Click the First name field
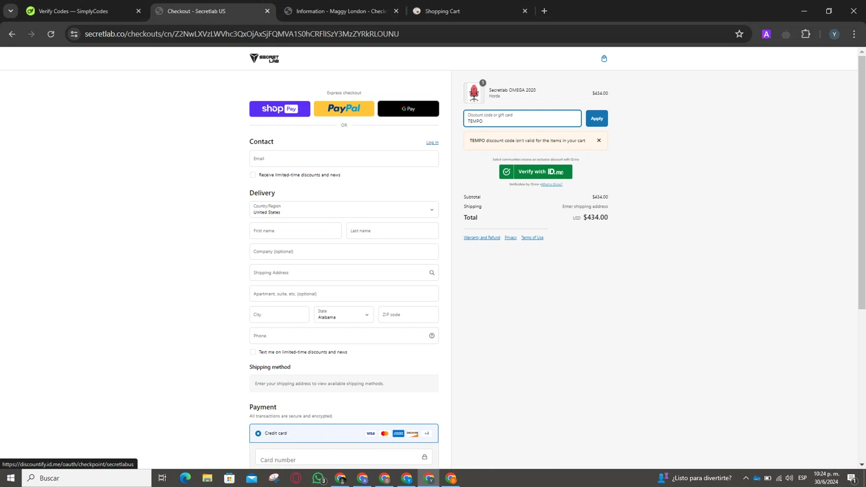 point(296,231)
